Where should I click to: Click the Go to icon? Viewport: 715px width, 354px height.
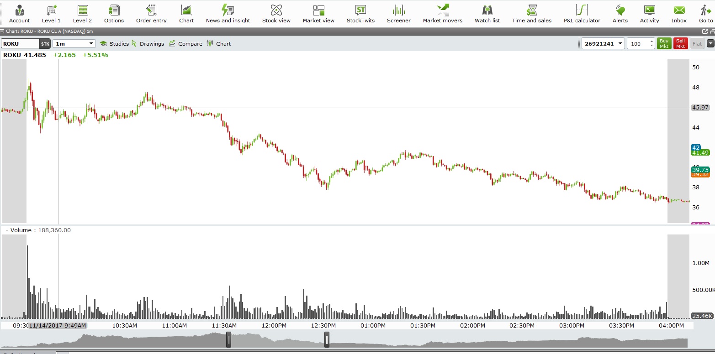(706, 14)
